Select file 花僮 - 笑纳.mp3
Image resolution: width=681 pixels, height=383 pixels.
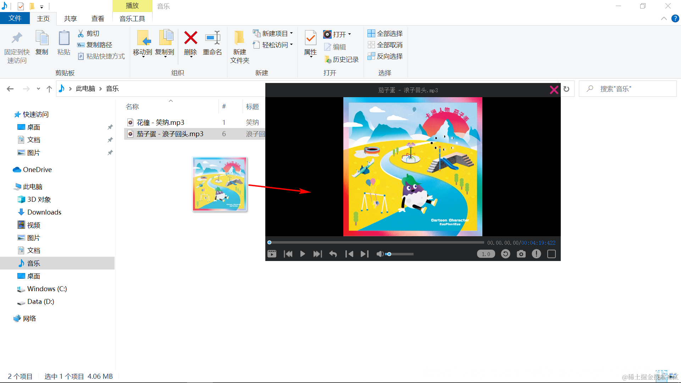160,122
